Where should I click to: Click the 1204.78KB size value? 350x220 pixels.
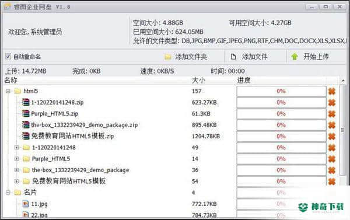pyautogui.click(x=206, y=136)
